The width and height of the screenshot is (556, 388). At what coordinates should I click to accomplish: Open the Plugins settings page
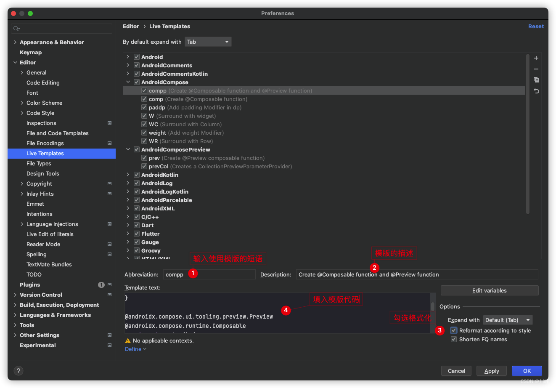30,284
